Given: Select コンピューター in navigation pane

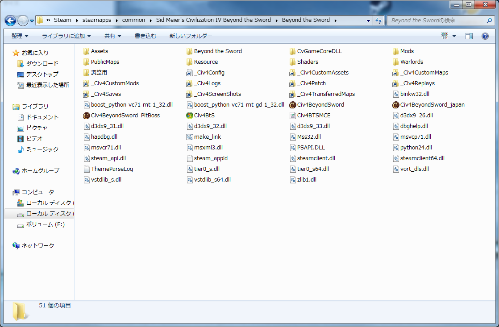Looking at the screenshot, I should pos(41,192).
